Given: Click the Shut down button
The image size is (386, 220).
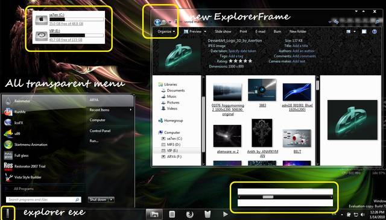Looking at the screenshot, I should click(98, 200).
